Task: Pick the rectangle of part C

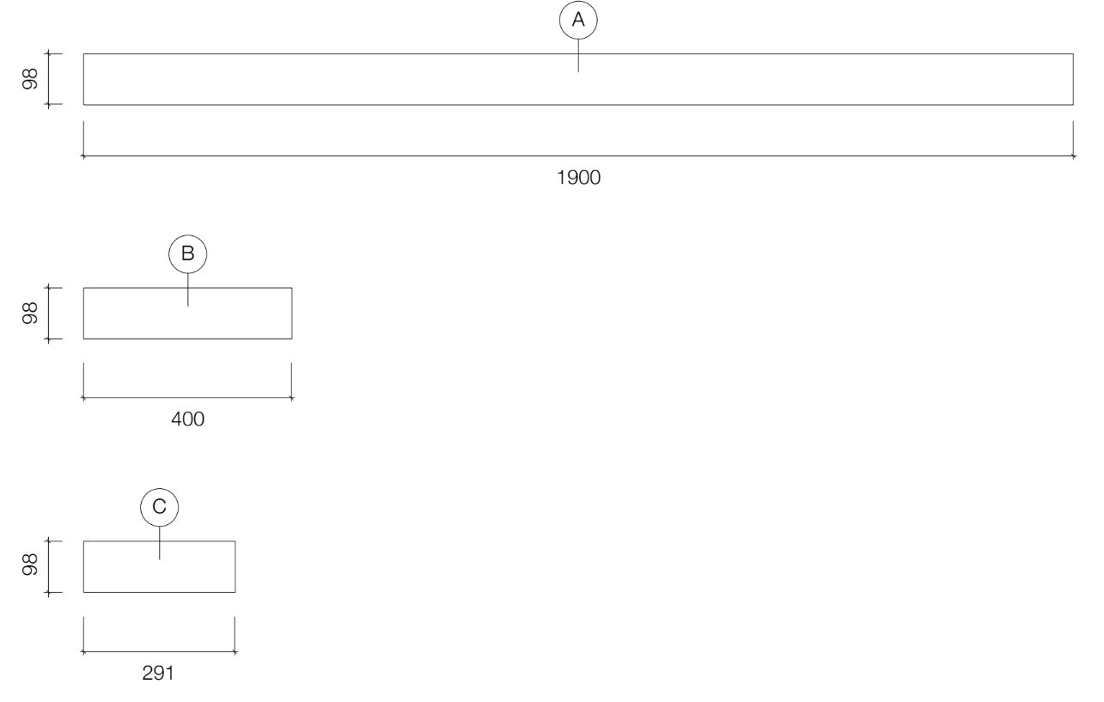Action: coord(159,566)
